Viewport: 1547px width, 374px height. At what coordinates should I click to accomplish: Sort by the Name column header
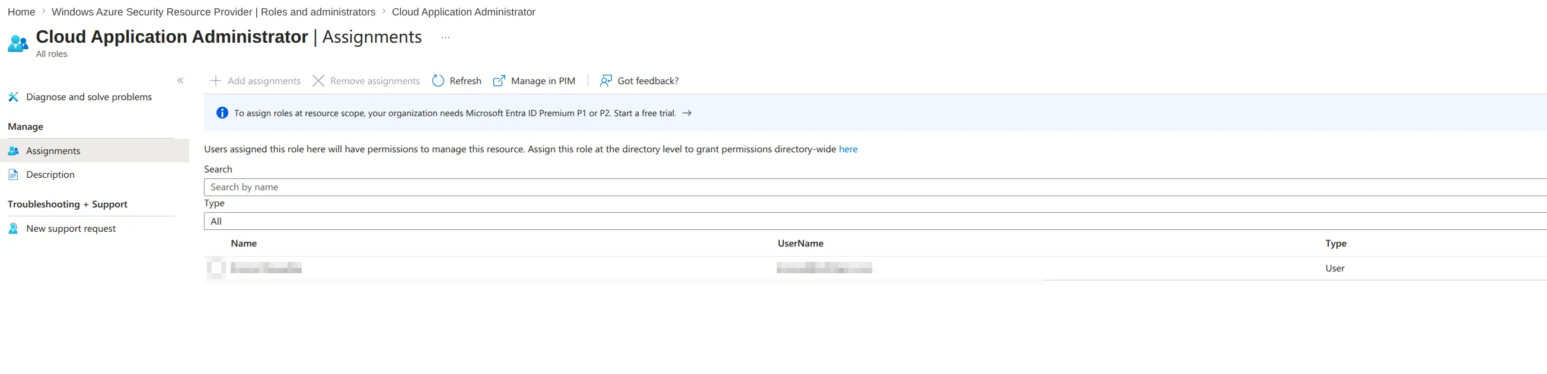click(x=244, y=244)
